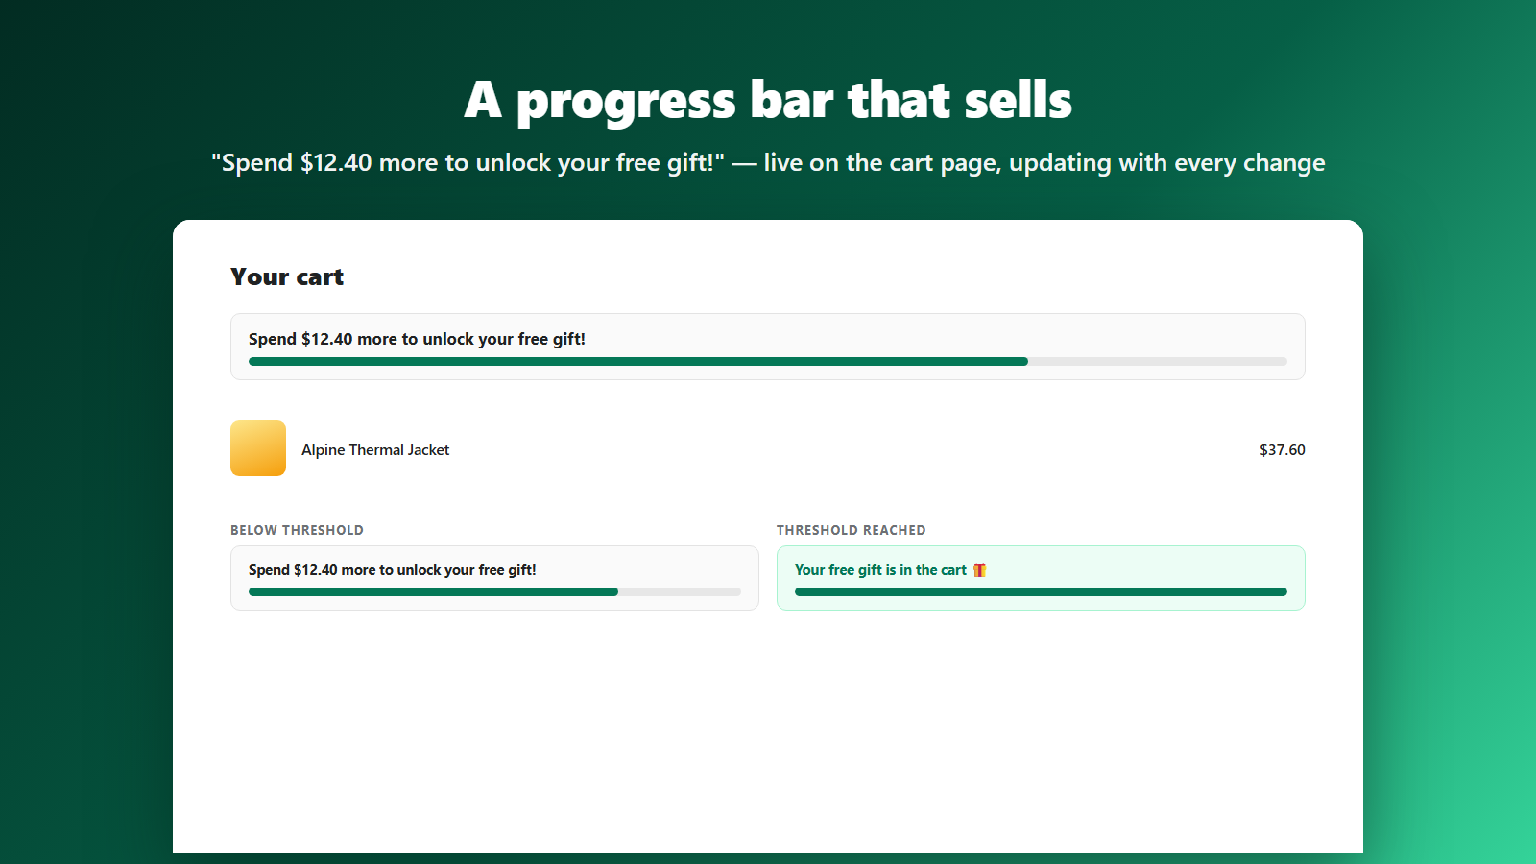This screenshot has height=864, width=1536.
Task: Click the unfilled part of Below Threshold bar
Action: click(x=680, y=592)
